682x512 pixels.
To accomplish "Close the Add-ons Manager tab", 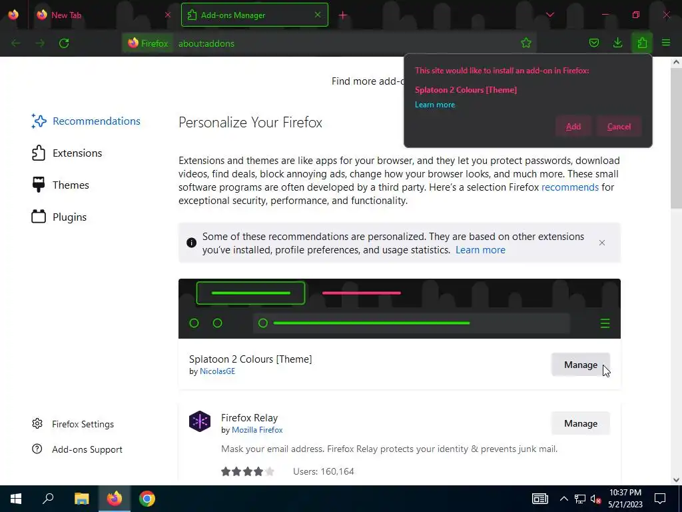I will pos(318,15).
